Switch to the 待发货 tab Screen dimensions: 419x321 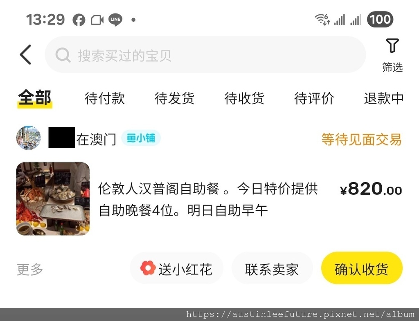[174, 98]
